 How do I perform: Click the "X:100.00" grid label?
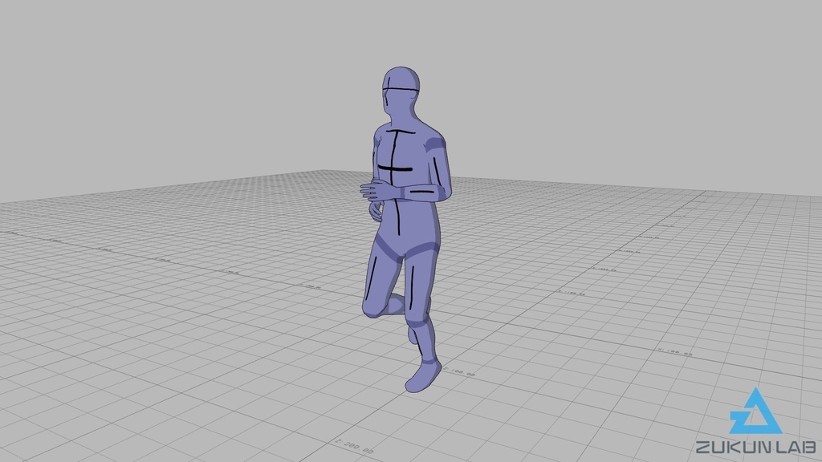pyautogui.click(x=675, y=351)
